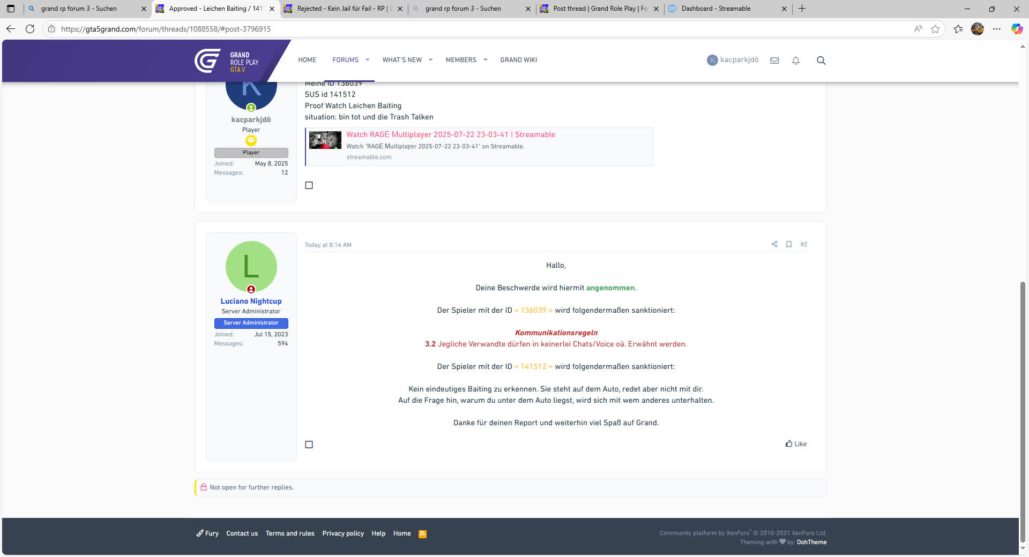Image resolution: width=1029 pixels, height=557 pixels.
Task: Open Terms and rules footer link
Action: coord(290,533)
